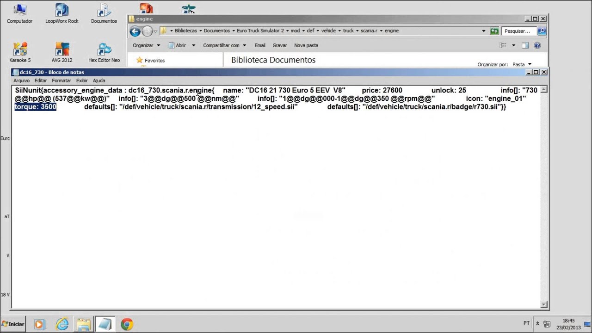Go back in the engine Explorer window
The height and width of the screenshot is (333, 592).
(x=135, y=31)
